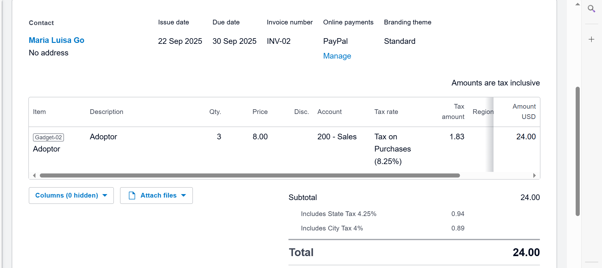
Task: Click the Tax on Purchases rate cell
Action: [x=393, y=149]
